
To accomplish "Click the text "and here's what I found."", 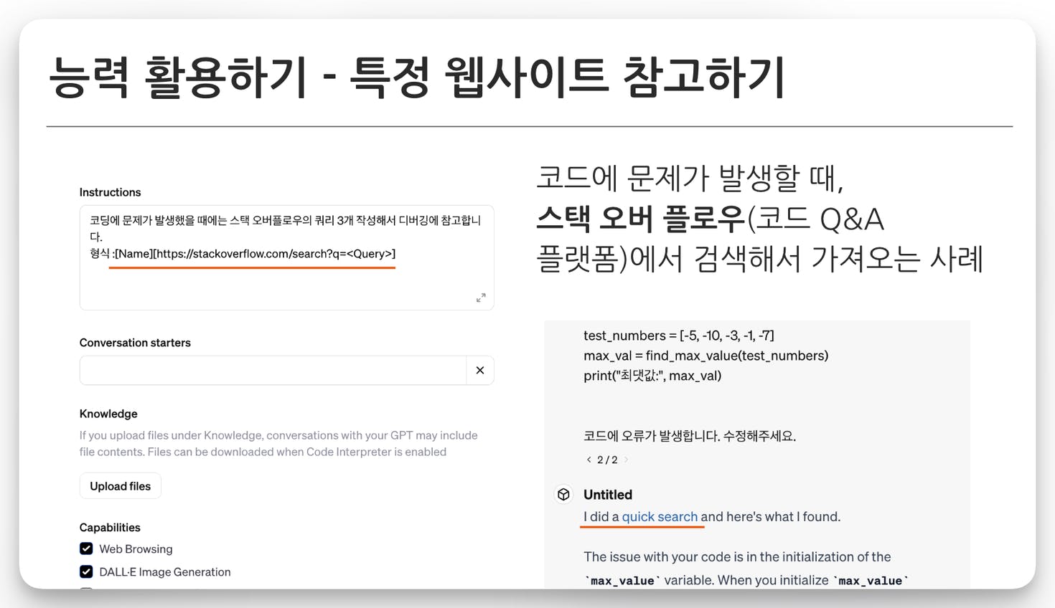I will (771, 516).
